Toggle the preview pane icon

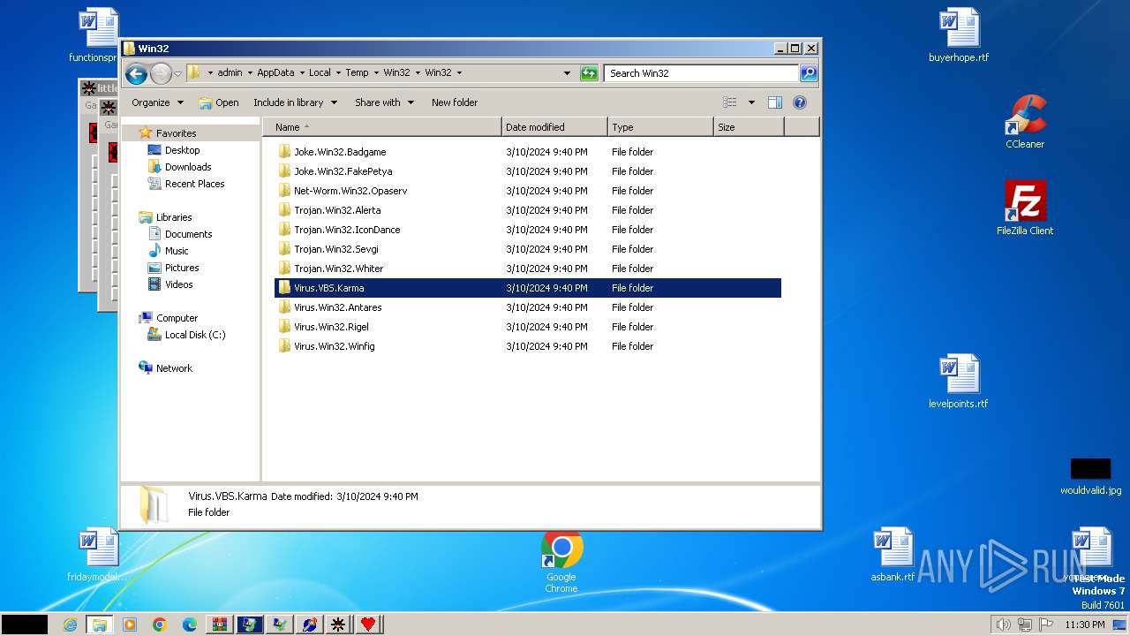(774, 102)
